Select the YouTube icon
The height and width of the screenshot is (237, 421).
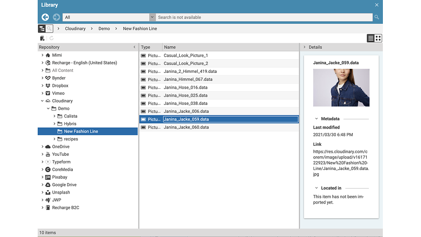click(x=48, y=154)
